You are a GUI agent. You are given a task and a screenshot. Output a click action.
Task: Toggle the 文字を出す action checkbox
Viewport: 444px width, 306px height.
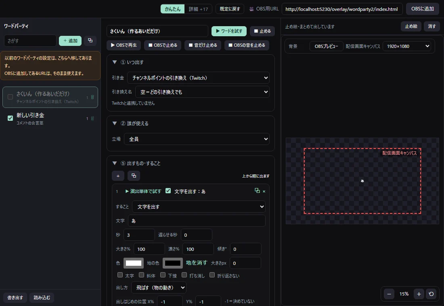tap(168, 191)
